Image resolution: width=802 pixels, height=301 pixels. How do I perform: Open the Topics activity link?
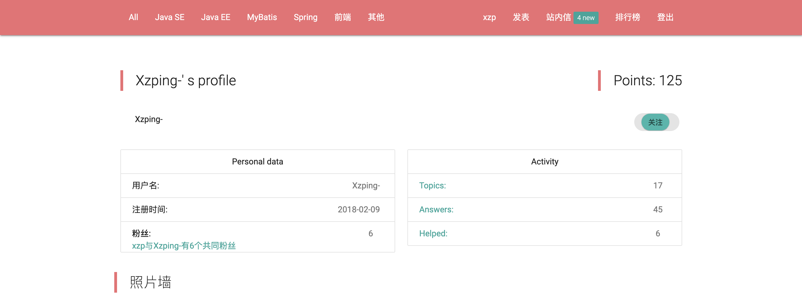tap(432, 186)
